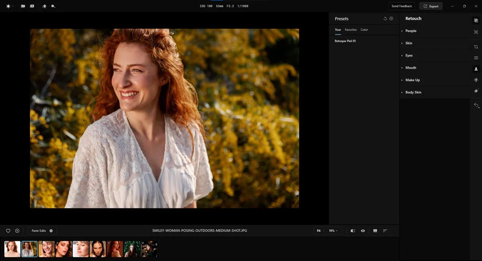The width and height of the screenshot is (482, 261).
Task: Reject photo with circled X icon
Action: [17, 231]
